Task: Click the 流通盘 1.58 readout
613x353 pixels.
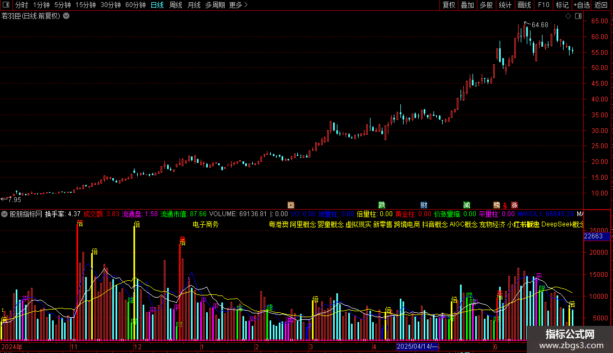Action: click(x=139, y=214)
